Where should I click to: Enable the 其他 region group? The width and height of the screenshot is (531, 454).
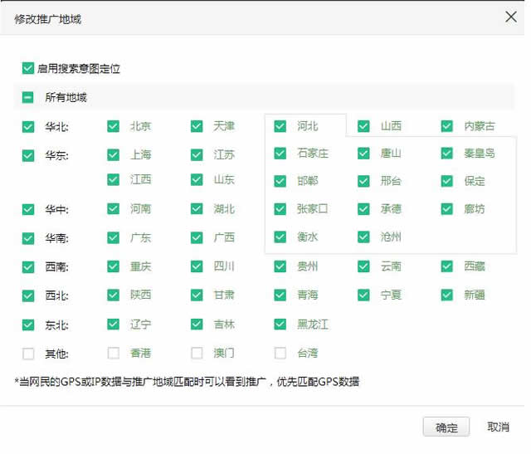(28, 354)
